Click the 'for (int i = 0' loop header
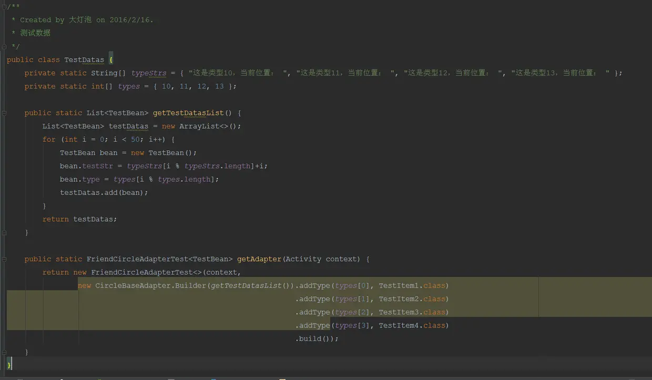 [108, 140]
